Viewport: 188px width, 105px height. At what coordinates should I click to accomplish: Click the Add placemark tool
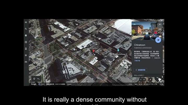(34, 79)
